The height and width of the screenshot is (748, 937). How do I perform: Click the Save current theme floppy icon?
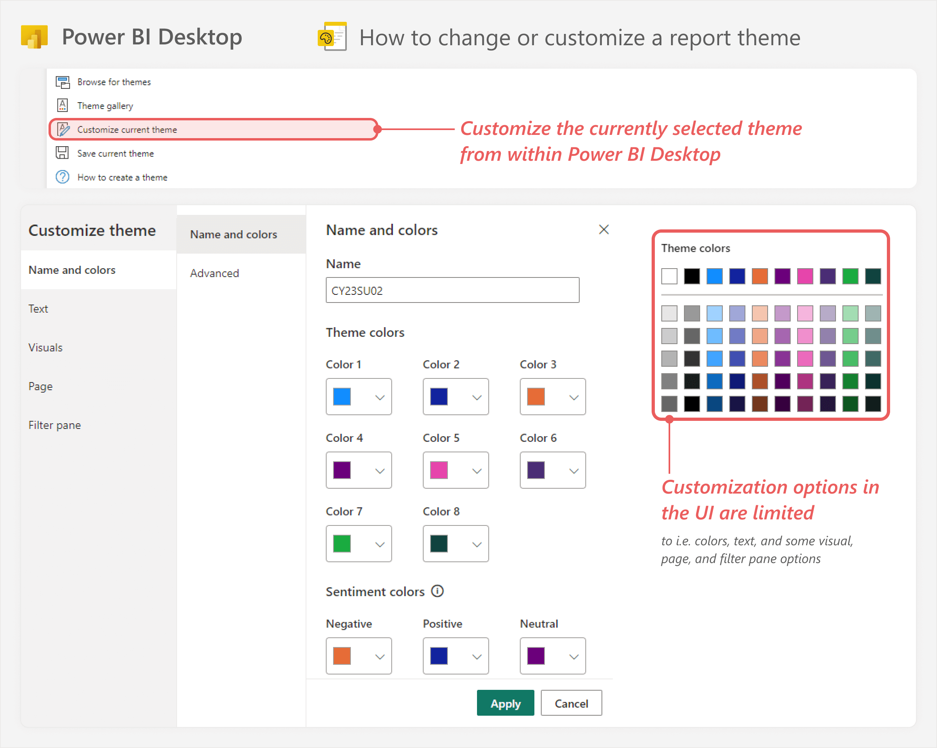(62, 153)
